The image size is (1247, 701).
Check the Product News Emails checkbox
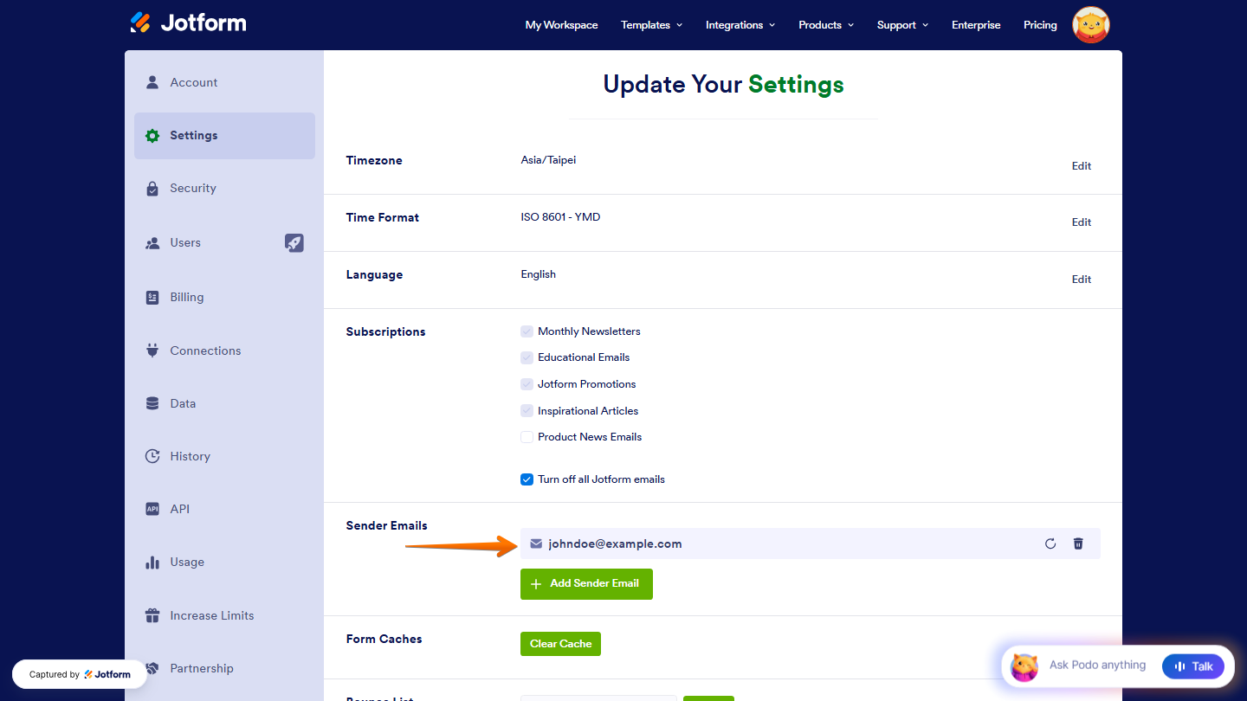click(527, 437)
